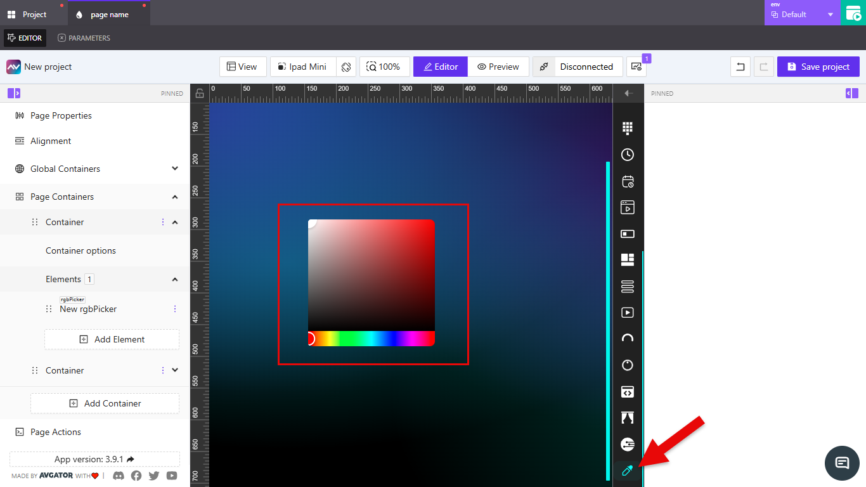The width and height of the screenshot is (866, 487).
Task: Select the knob widget icon
Action: (x=628, y=365)
